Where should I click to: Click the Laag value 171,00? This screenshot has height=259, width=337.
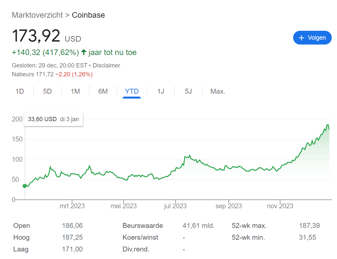tap(72, 249)
